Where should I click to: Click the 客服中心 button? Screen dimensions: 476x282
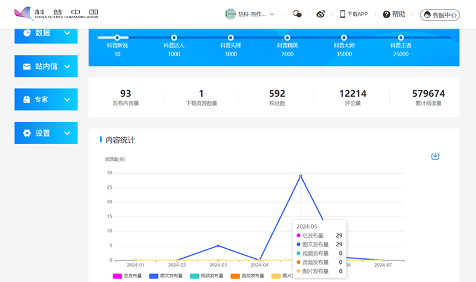440,15
